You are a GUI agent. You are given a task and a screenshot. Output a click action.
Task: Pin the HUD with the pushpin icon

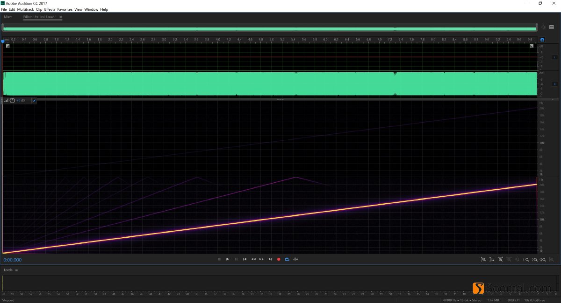click(x=34, y=100)
